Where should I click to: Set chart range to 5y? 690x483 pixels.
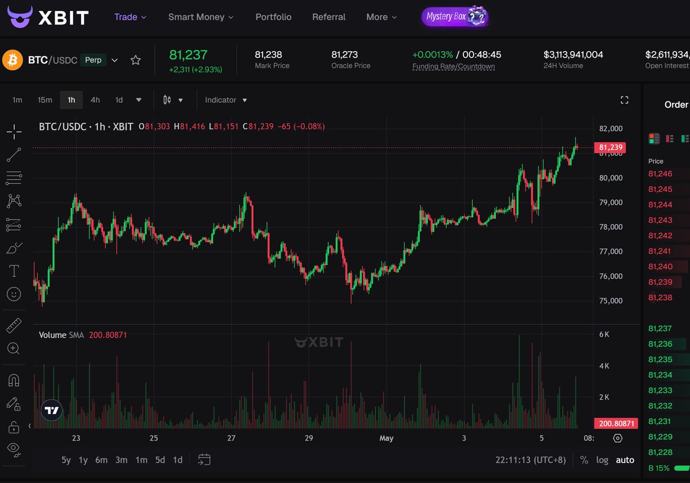click(x=67, y=460)
